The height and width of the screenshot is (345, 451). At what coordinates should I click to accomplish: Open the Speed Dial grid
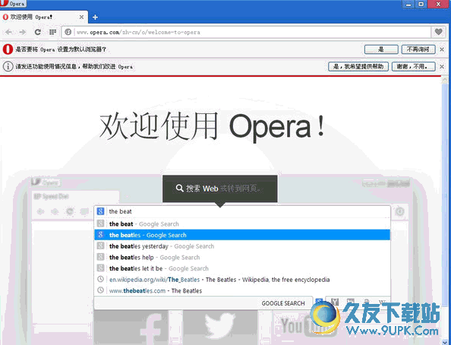tap(52, 32)
